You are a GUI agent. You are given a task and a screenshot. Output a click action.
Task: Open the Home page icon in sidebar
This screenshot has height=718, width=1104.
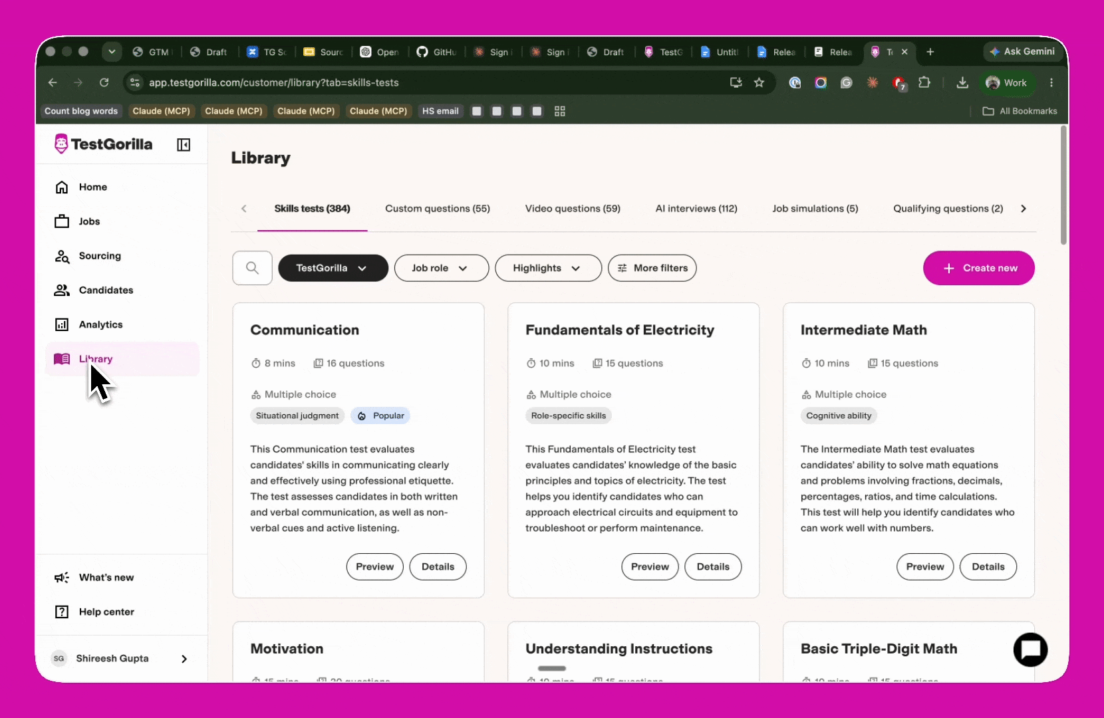pos(62,187)
